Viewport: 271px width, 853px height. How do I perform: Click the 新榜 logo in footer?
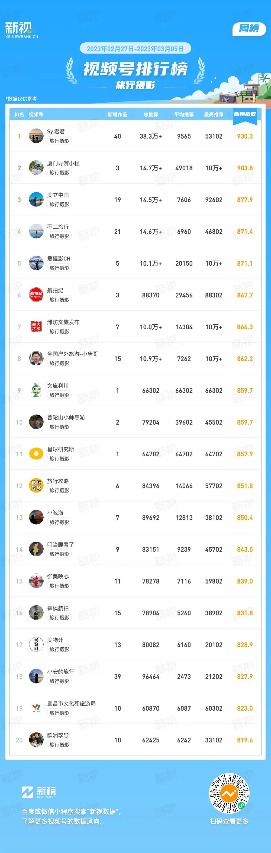coord(39,792)
